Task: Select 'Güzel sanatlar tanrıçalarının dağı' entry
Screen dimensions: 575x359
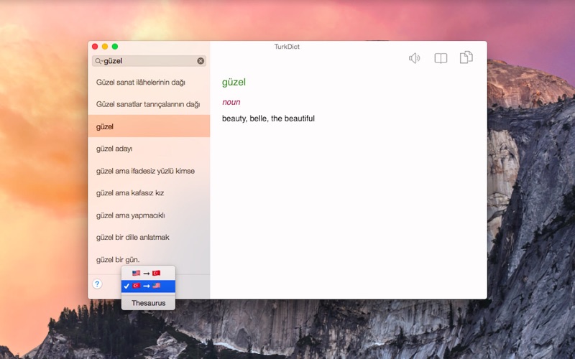Action: click(x=149, y=104)
